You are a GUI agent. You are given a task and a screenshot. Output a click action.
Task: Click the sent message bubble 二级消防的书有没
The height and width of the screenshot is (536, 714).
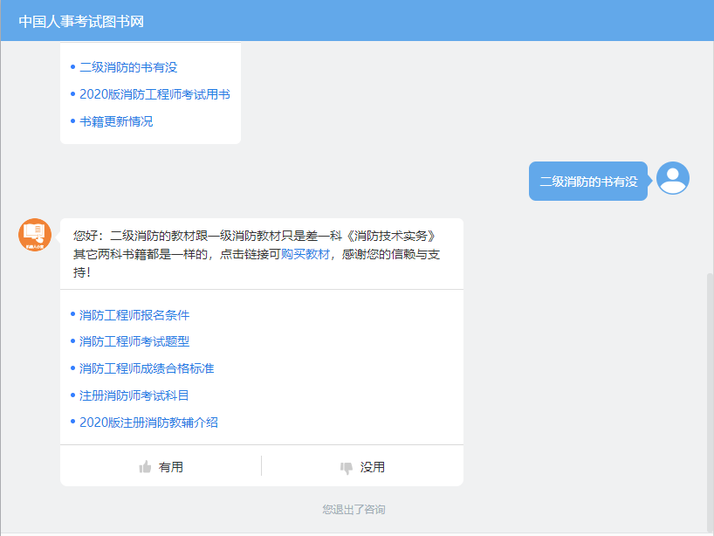(587, 182)
